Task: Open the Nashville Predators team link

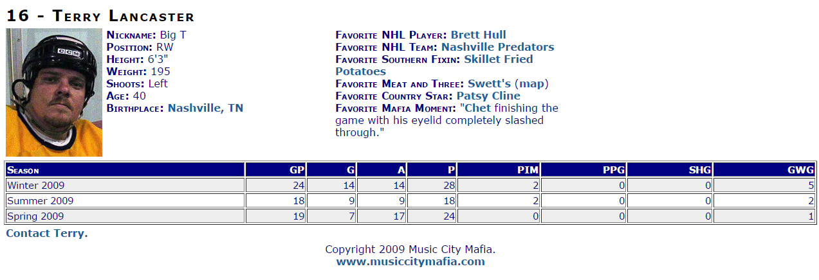Action: 497,47
